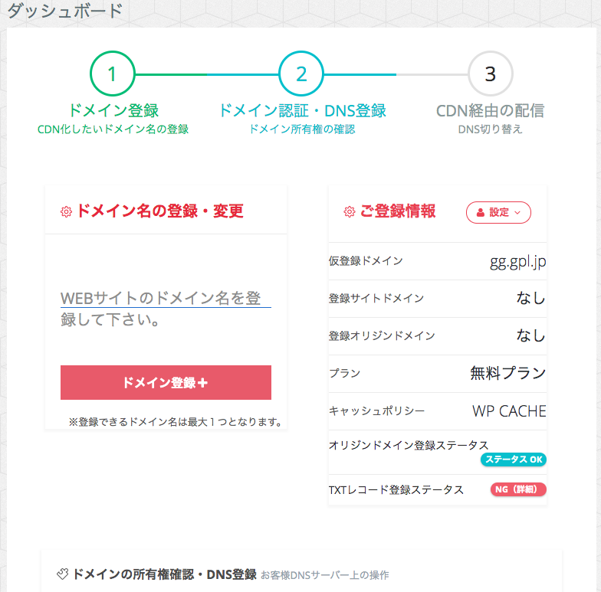Open NG（詳細） status details
The width and height of the screenshot is (601, 592).
pos(518,489)
